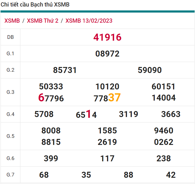Select the G.3 number 14004

(x=164, y=98)
